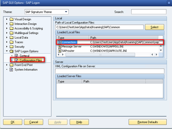Click the Configuration Files document icon
The width and height of the screenshot is (172, 129).
[x=16, y=60]
